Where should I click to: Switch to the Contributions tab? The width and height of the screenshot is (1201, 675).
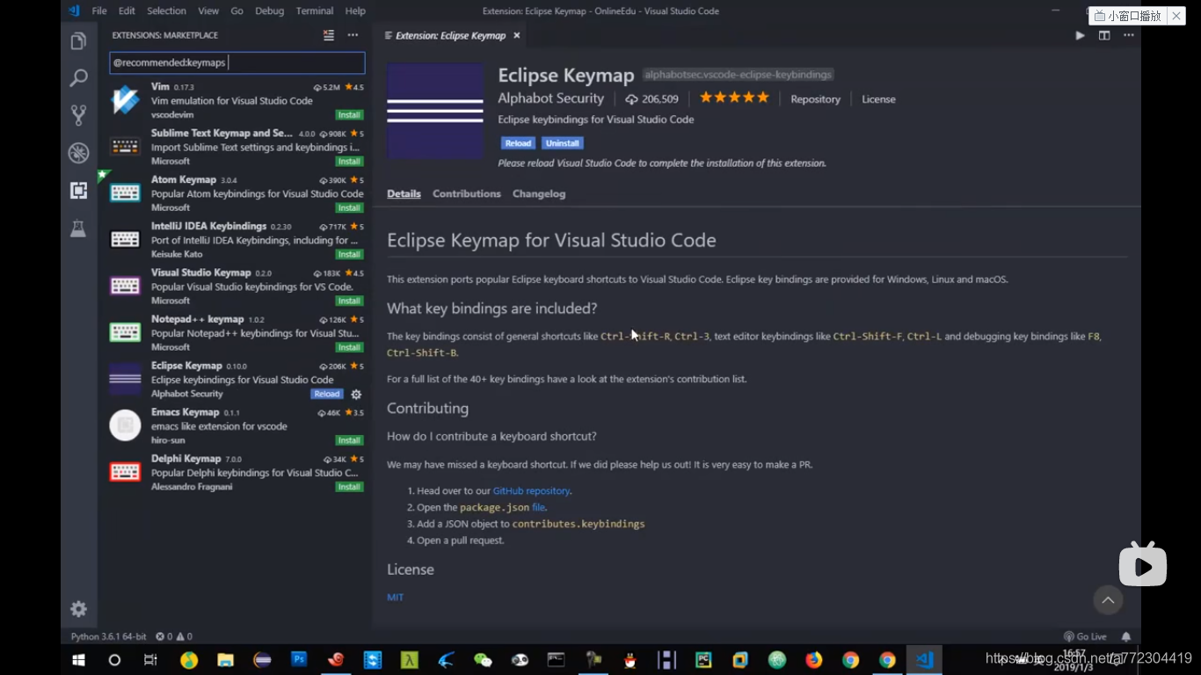467,193
